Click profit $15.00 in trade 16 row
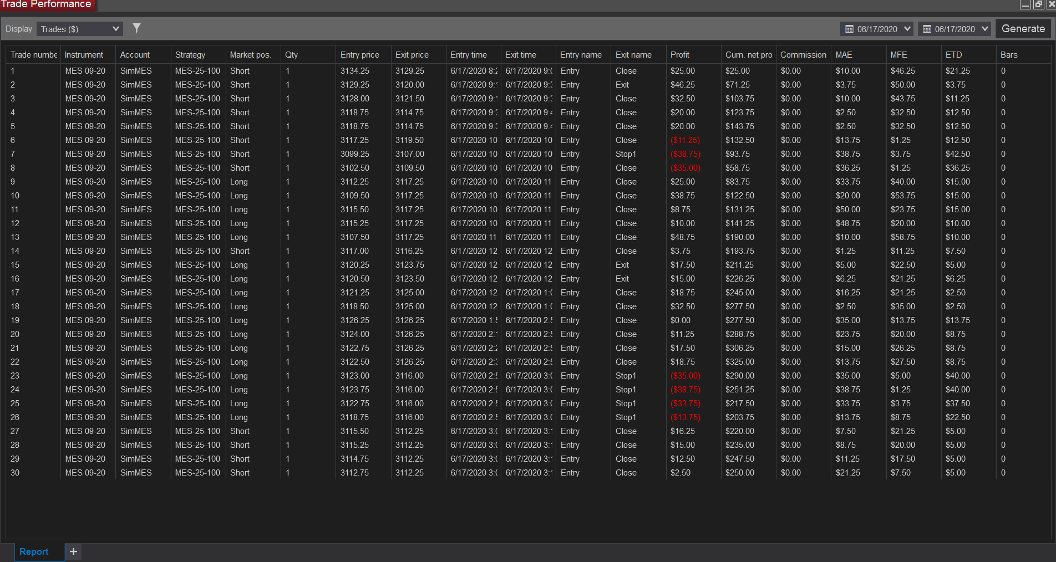 tap(682, 279)
